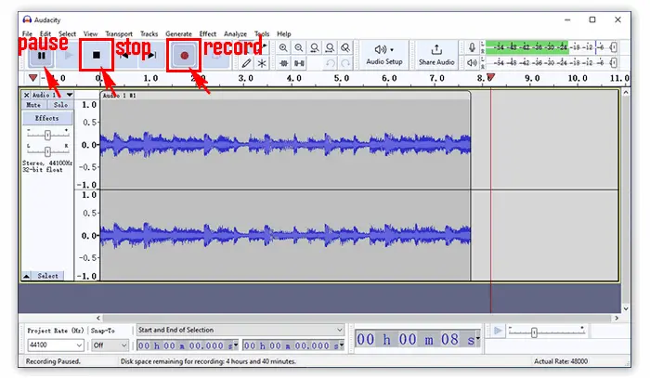Open the Audio 1 track dropdown menu

70,95
